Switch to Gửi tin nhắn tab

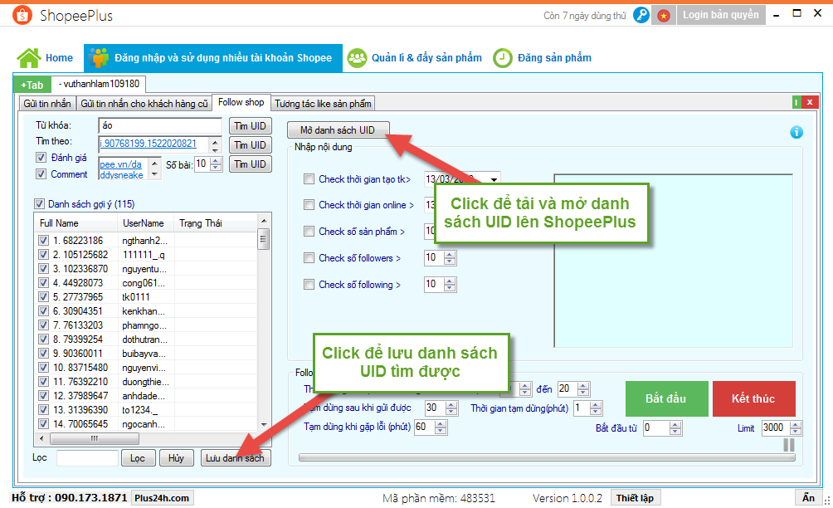pos(46,103)
